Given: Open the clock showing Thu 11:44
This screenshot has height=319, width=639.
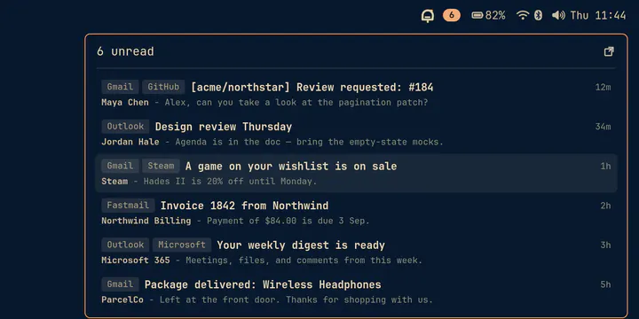Looking at the screenshot, I should (598, 15).
